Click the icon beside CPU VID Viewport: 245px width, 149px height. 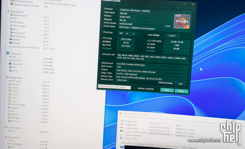[x=10, y=84]
